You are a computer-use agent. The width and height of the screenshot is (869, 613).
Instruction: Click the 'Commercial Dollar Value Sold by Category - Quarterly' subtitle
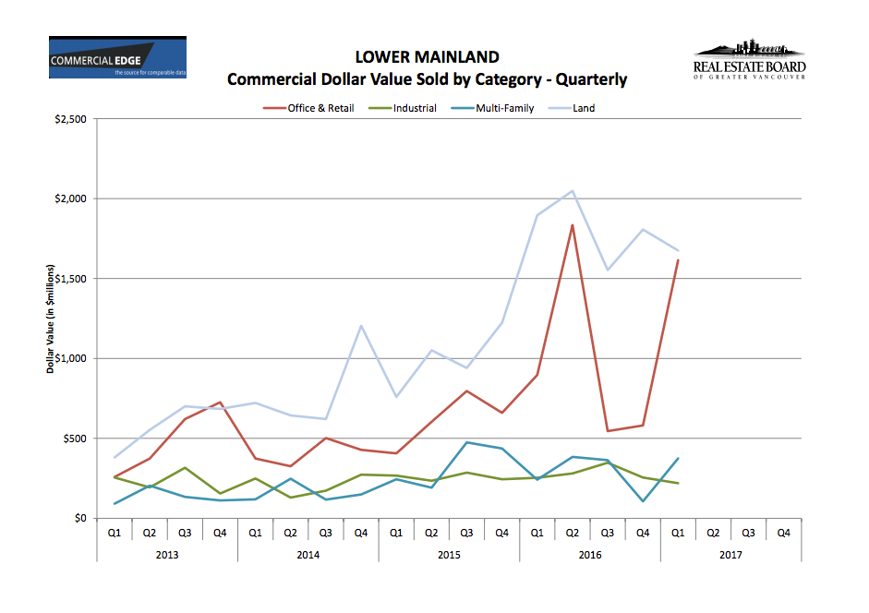pyautogui.click(x=428, y=79)
